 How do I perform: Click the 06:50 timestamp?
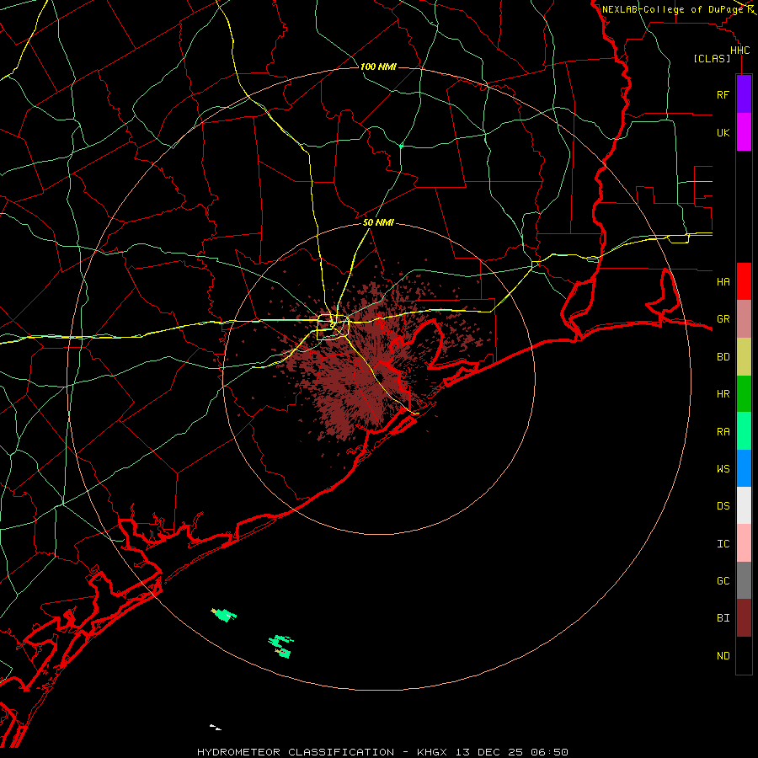point(549,752)
